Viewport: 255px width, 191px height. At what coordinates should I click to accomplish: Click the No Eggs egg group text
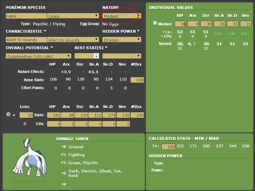(x=110, y=24)
